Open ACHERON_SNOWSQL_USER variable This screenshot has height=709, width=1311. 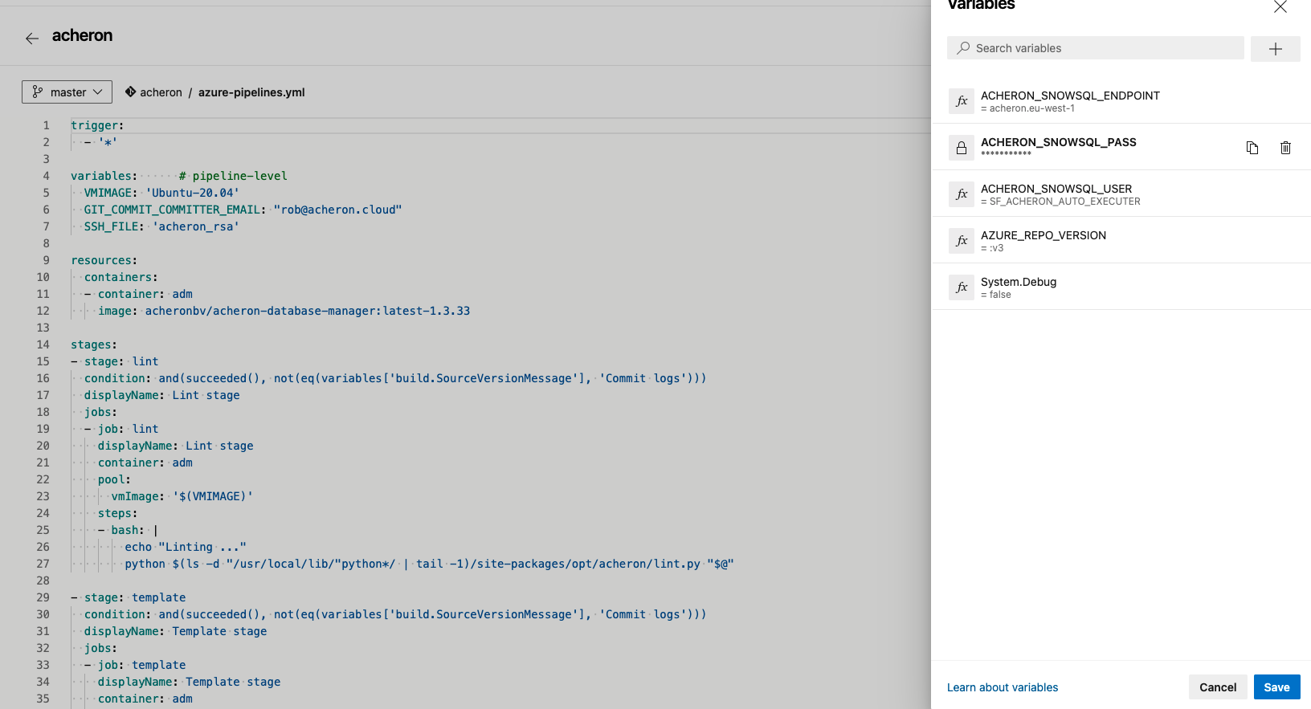point(1121,194)
